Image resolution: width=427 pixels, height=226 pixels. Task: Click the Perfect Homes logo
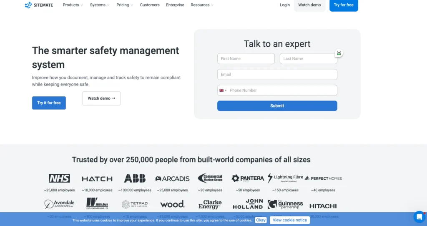[x=323, y=178]
